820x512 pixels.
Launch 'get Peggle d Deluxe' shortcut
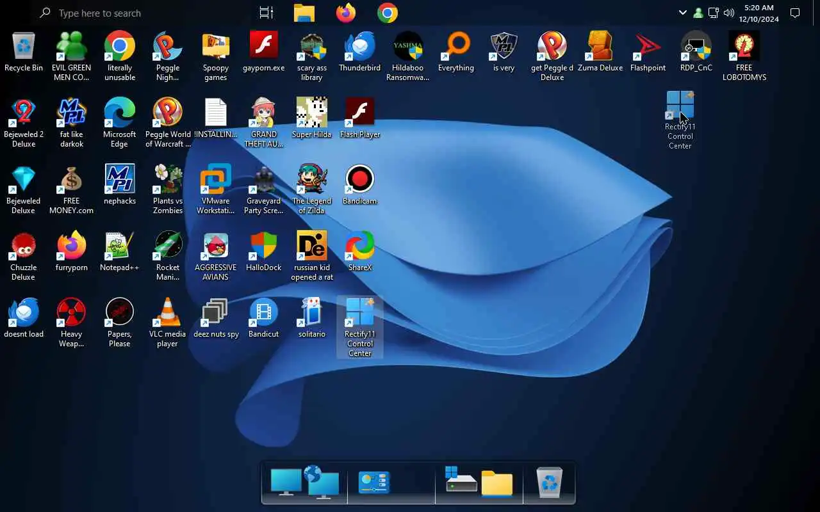pyautogui.click(x=552, y=56)
